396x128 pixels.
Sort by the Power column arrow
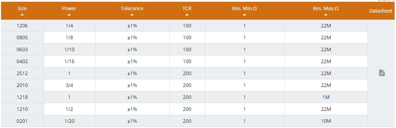click(x=69, y=15)
